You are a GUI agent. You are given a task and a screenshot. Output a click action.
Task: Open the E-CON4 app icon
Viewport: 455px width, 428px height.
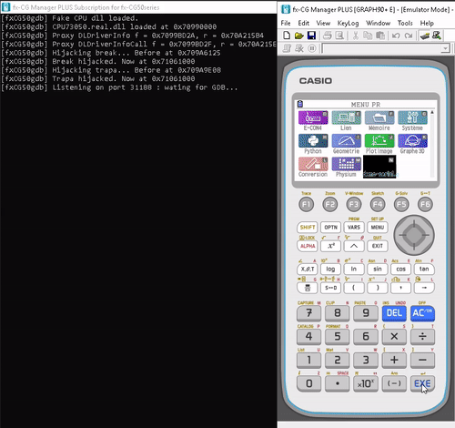(313, 117)
